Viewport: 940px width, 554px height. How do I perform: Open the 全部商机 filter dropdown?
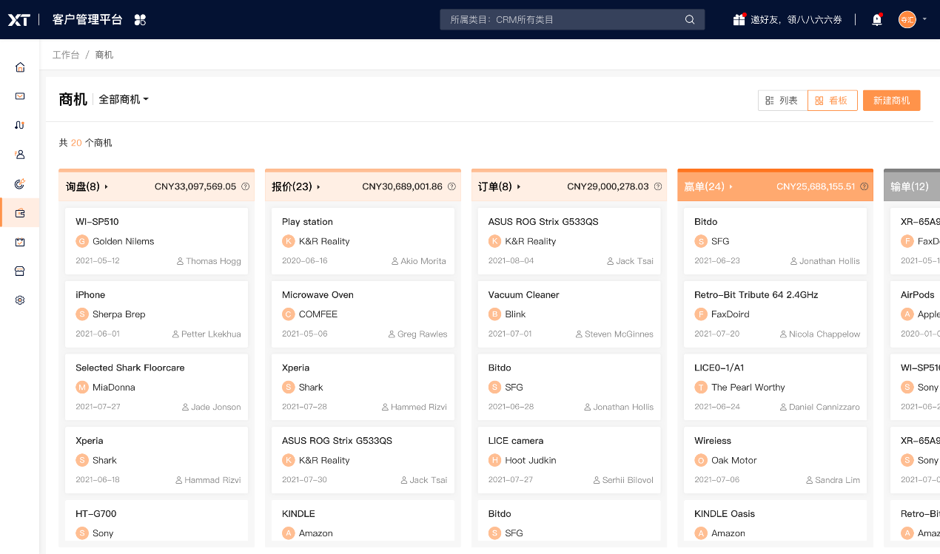point(124,99)
